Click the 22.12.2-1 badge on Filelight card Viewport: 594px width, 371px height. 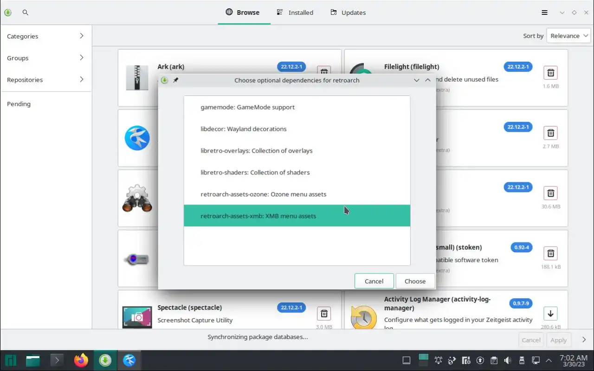coord(518,67)
